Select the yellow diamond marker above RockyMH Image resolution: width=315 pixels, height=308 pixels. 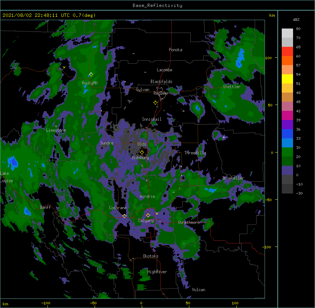click(x=91, y=74)
